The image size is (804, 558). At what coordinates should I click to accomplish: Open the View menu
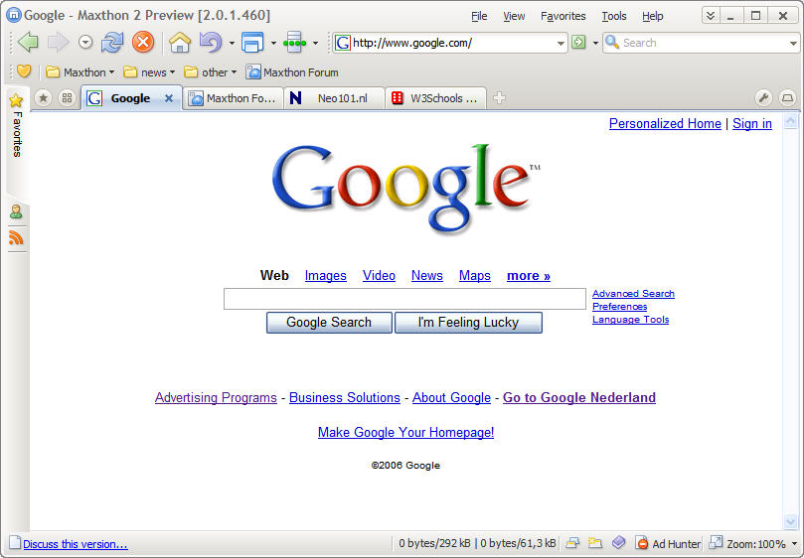(x=514, y=17)
